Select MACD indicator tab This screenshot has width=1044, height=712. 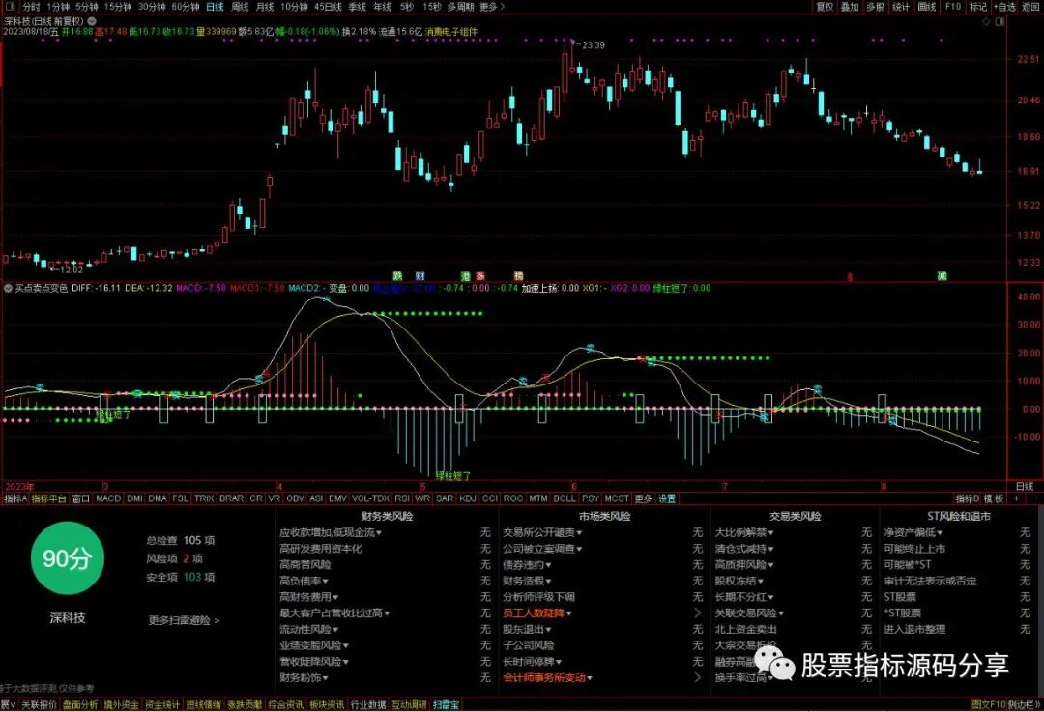(108, 498)
